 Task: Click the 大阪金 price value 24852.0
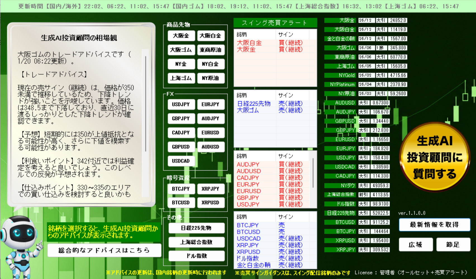point(398,20)
